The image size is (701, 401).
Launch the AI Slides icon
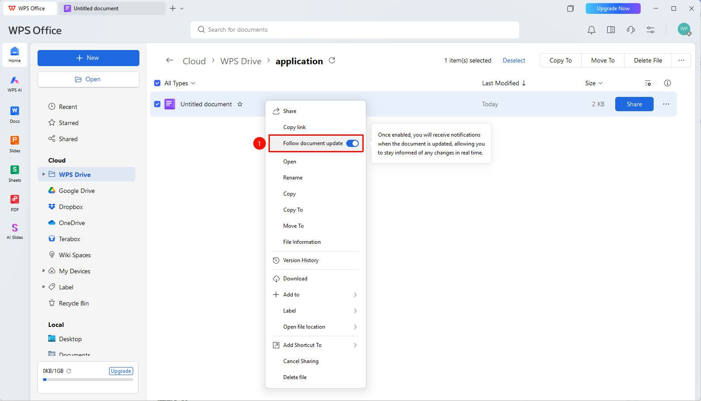click(x=15, y=231)
